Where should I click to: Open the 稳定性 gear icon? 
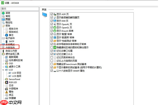(x=3, y=23)
